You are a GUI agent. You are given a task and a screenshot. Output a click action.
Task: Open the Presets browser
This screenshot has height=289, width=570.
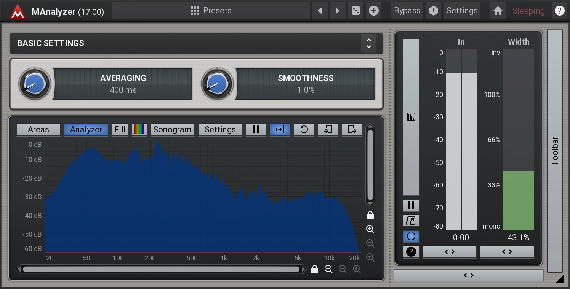click(x=211, y=11)
